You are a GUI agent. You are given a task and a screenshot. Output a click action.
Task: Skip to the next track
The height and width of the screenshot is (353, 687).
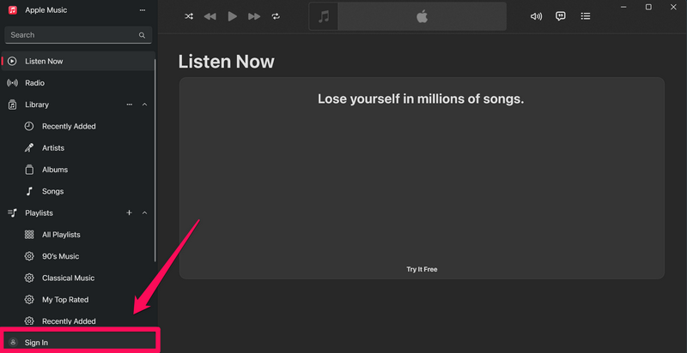click(x=254, y=16)
